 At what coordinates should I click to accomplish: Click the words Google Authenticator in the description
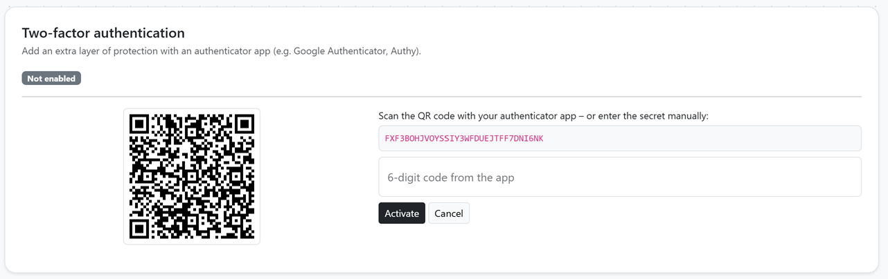click(340, 51)
